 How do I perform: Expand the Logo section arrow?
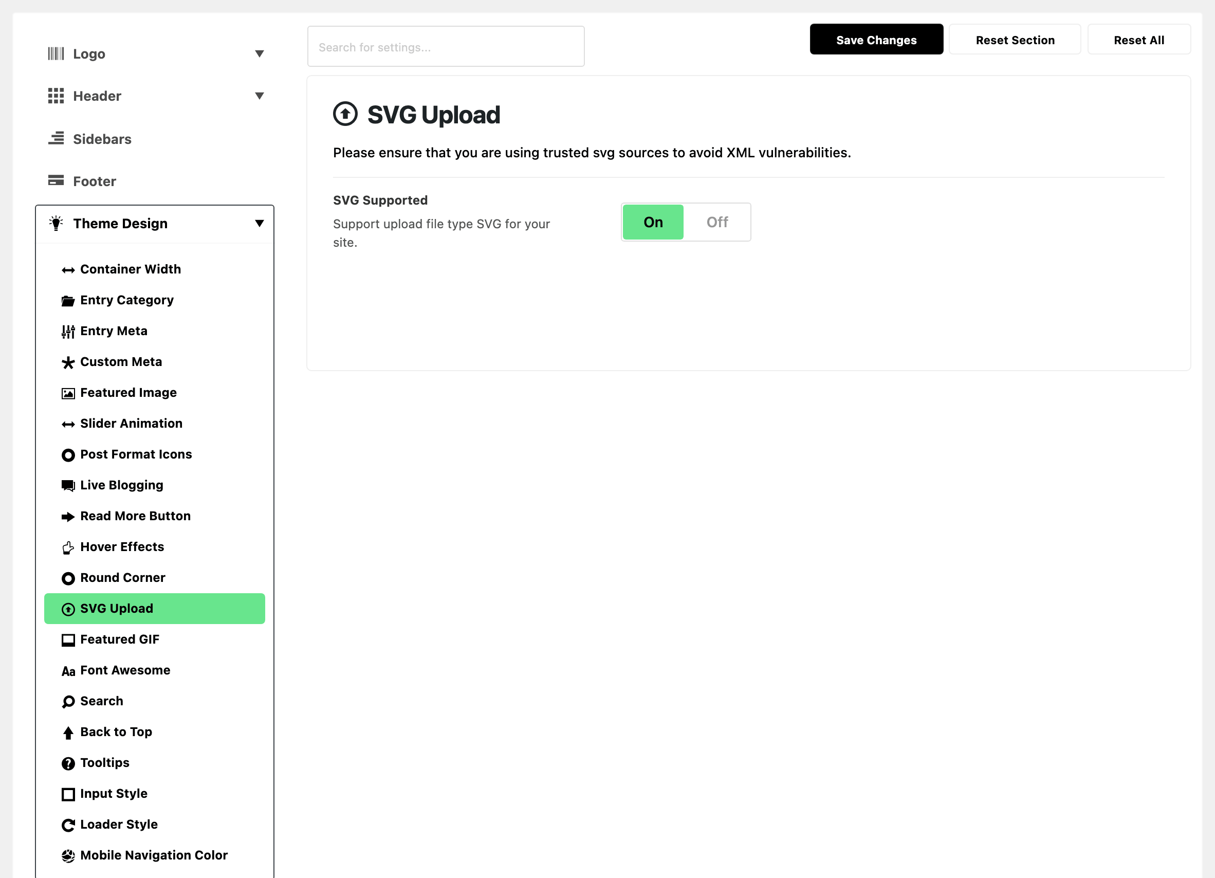pyautogui.click(x=259, y=53)
